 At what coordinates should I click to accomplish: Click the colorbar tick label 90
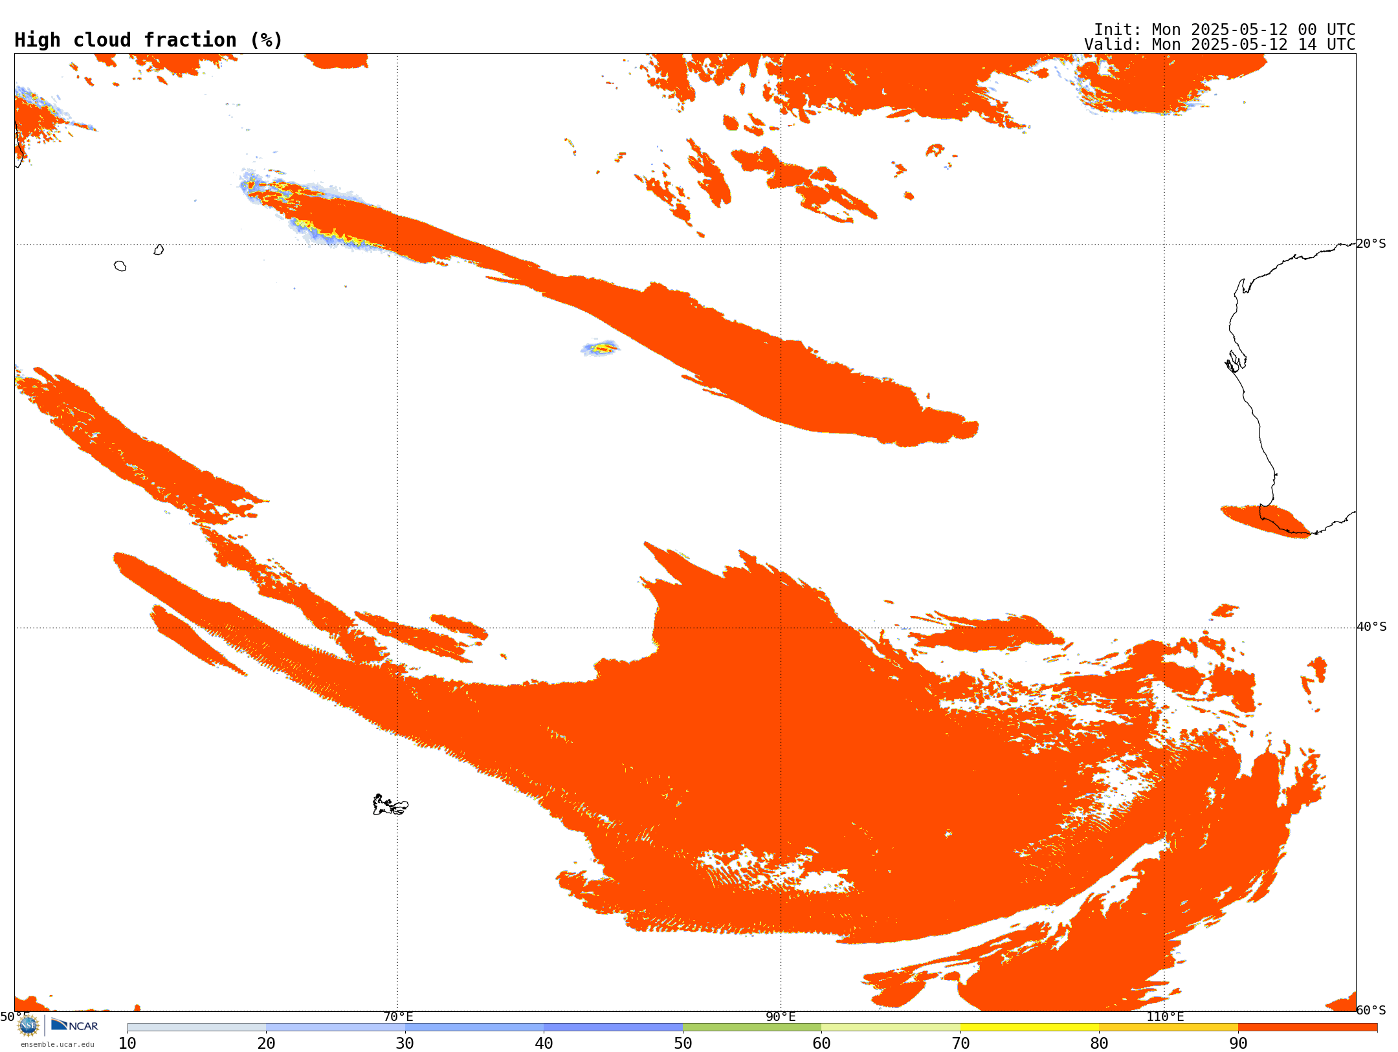pyautogui.click(x=1238, y=1043)
